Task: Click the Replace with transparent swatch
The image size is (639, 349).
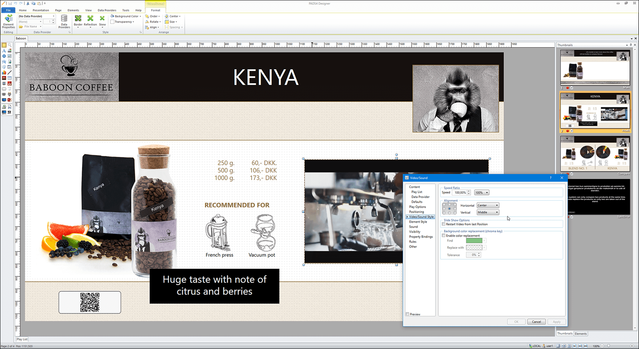Action: 474,248
